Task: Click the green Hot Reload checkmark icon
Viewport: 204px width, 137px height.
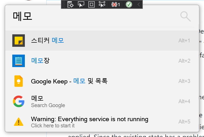Action: point(129,4)
